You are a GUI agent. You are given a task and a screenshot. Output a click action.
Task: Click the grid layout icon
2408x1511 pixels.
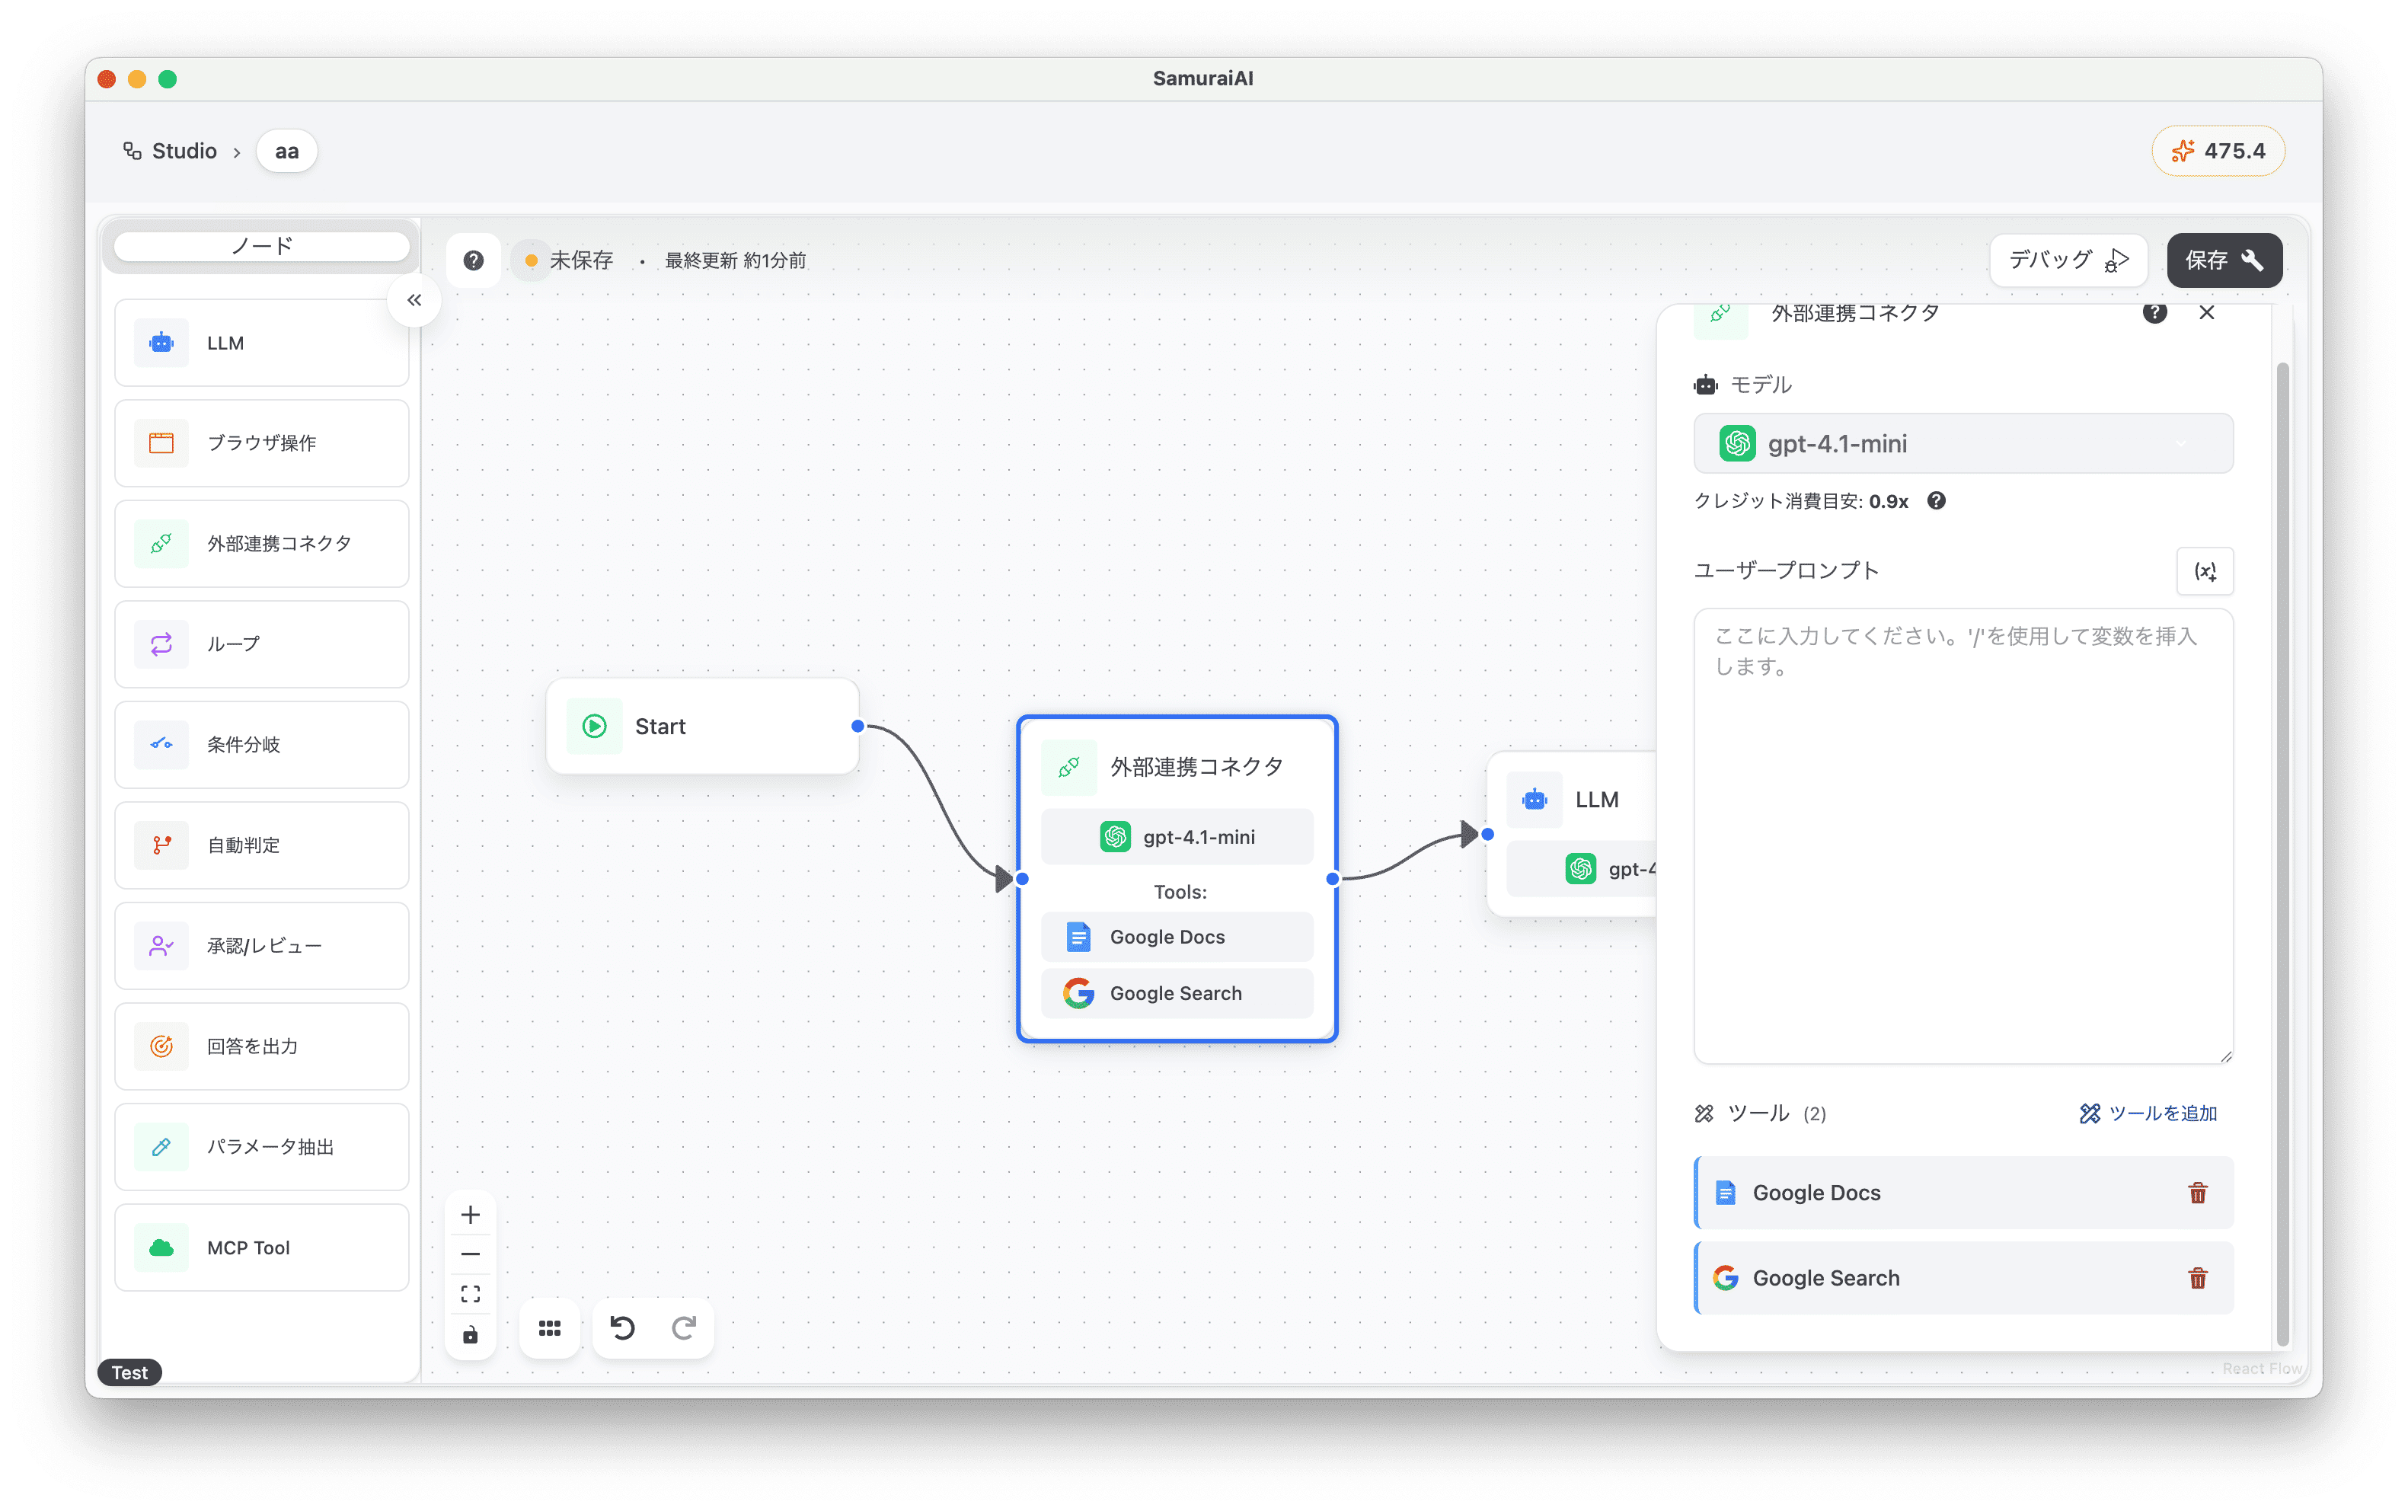(550, 1328)
